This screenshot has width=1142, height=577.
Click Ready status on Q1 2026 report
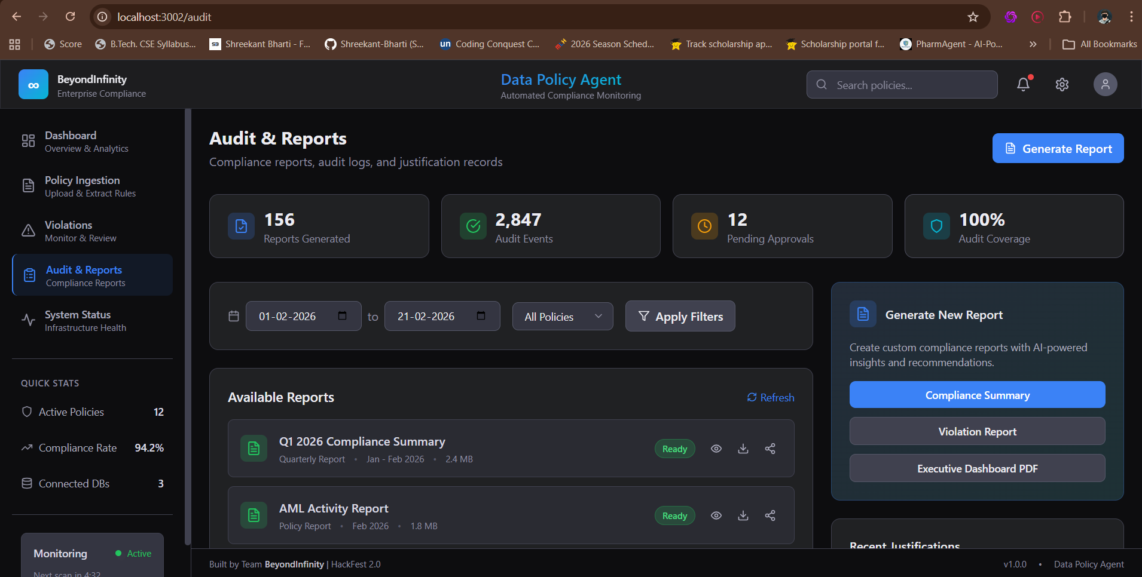674,449
